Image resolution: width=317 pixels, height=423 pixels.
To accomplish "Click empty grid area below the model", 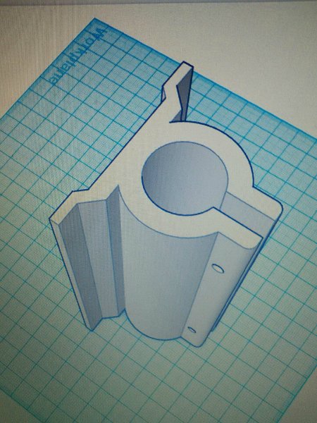I will pos(162,383).
